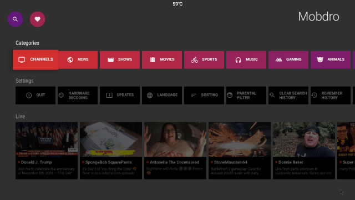Viewport: 355px width, 200px height.
Task: Open the Language setting options
Action: 162,96
